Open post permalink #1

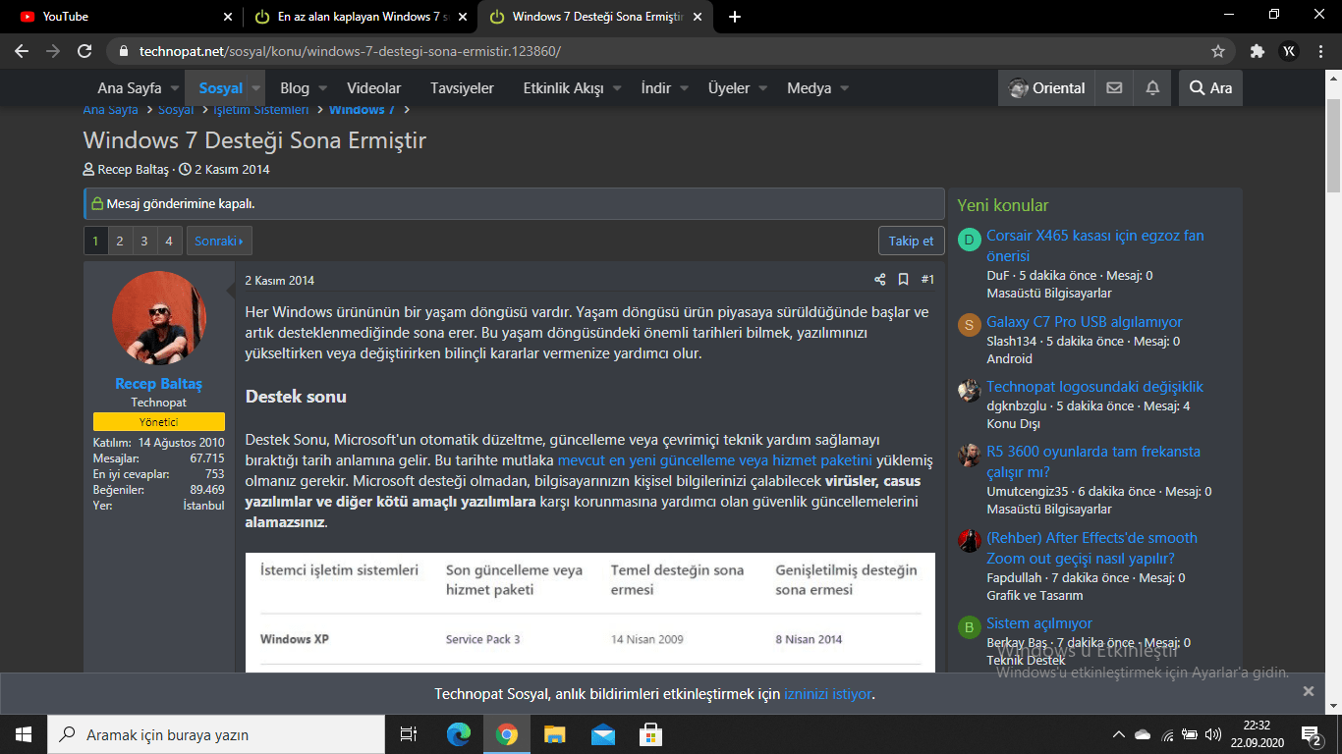click(x=927, y=280)
